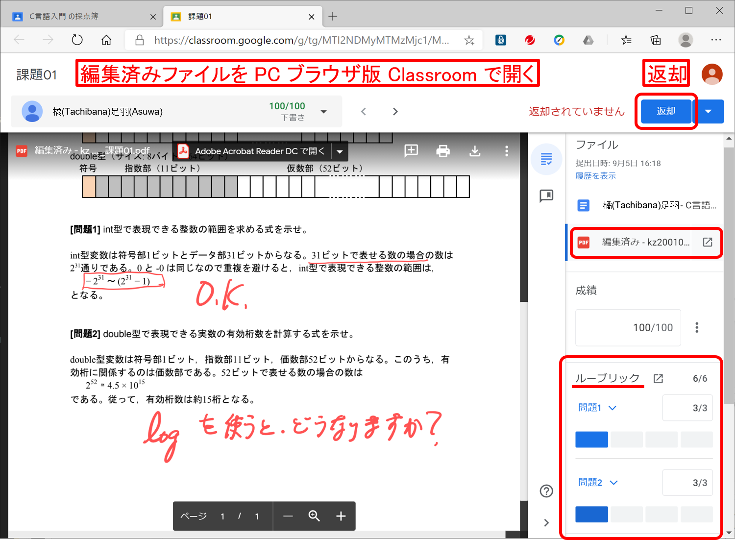Expand return button options arrow
Screen dimensions: 735x540
708,111
